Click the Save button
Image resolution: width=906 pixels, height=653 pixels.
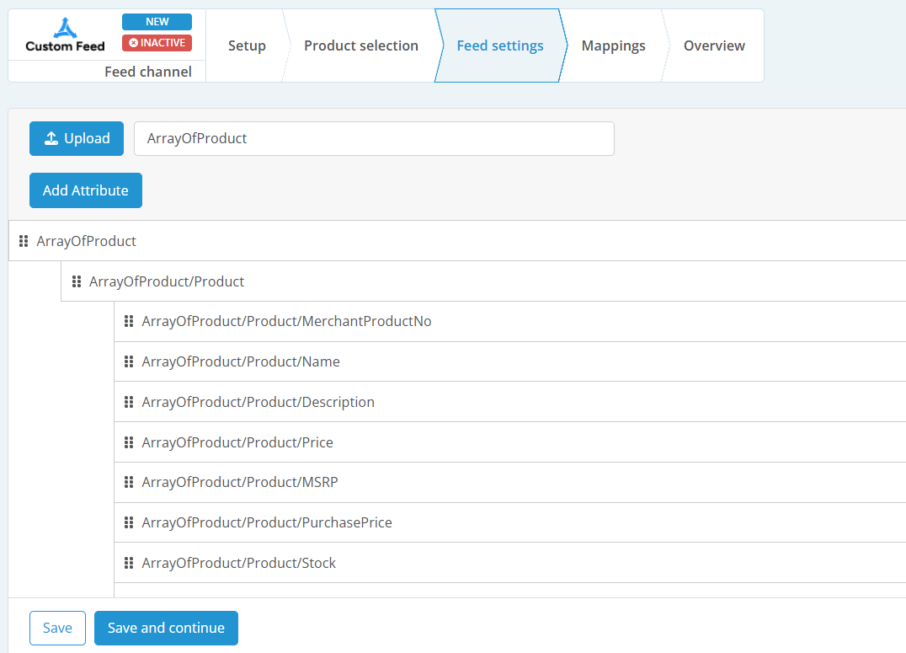click(x=58, y=628)
